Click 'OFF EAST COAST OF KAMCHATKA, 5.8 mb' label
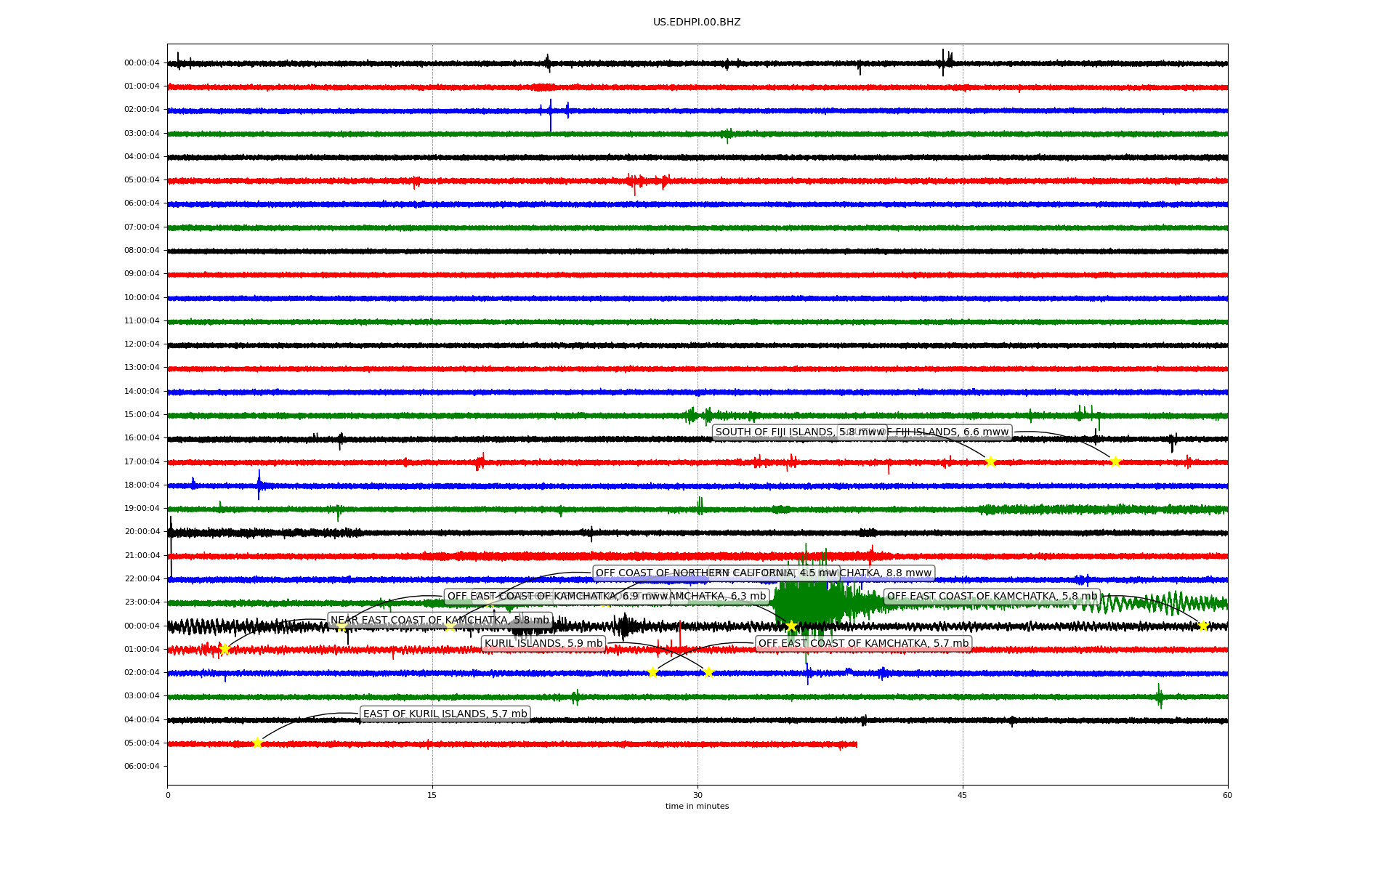 click(x=992, y=596)
